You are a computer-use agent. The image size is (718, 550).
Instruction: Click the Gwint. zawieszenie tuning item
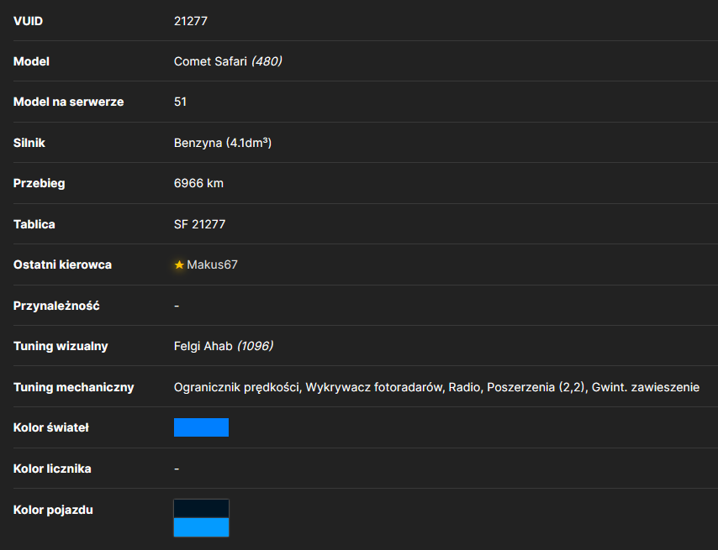646,387
